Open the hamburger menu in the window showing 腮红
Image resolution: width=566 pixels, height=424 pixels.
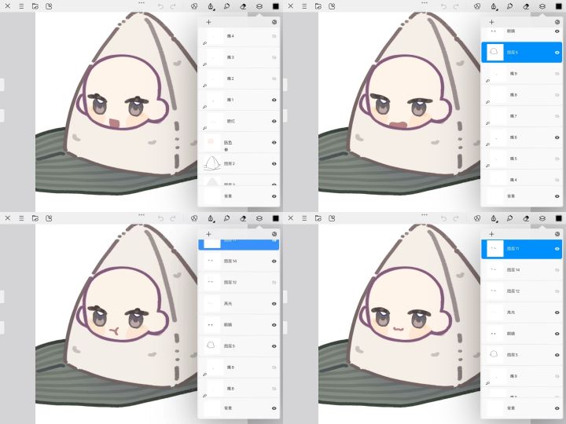coord(21,6)
